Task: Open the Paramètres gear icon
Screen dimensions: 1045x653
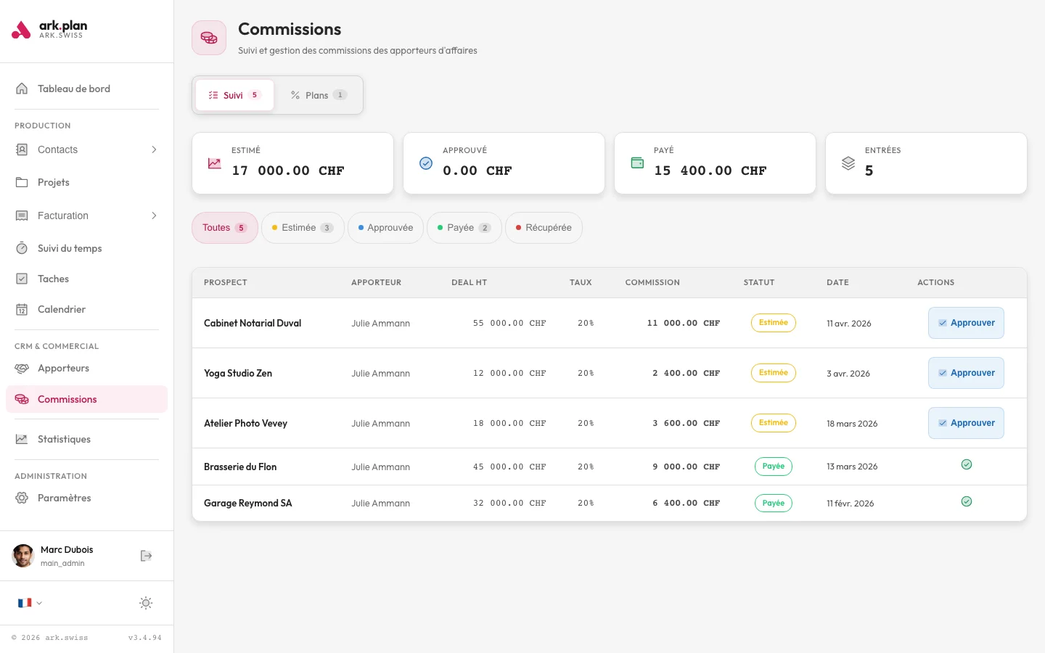Action: 22,498
